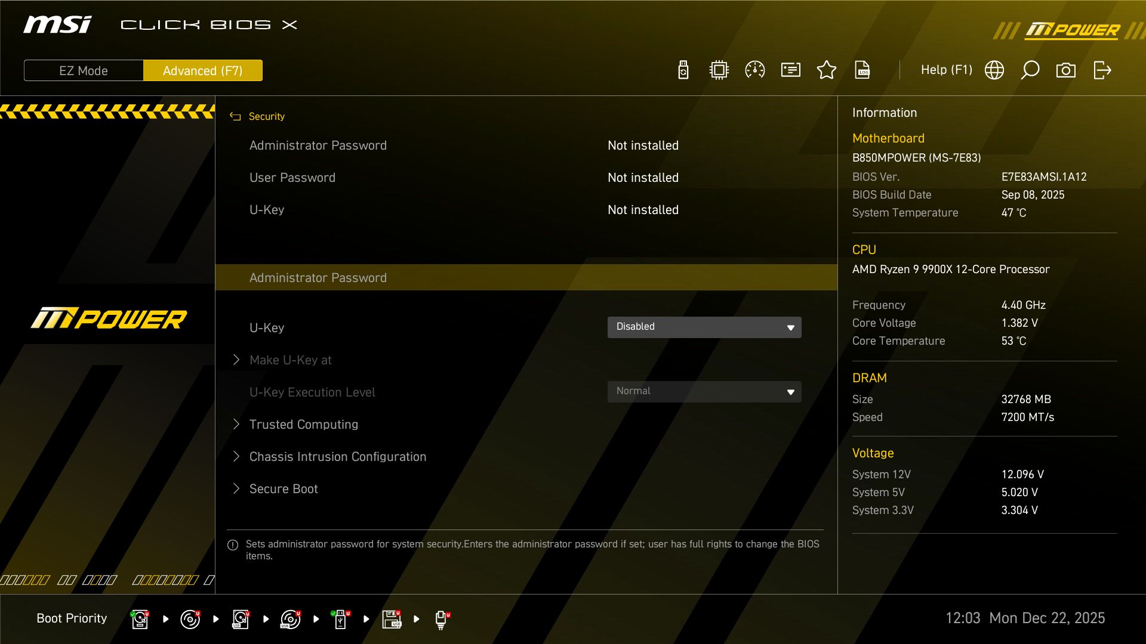
Task: Open the U-Key Execution Level dropdown
Action: click(704, 391)
